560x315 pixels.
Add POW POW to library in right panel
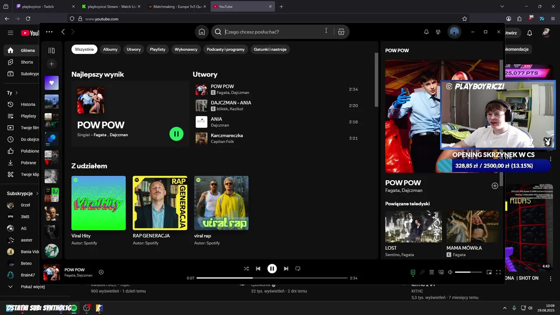pyautogui.click(x=495, y=186)
